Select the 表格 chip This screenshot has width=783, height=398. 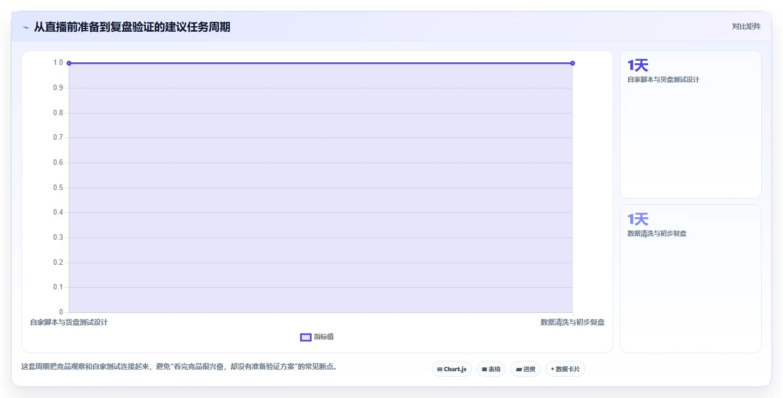(x=491, y=369)
